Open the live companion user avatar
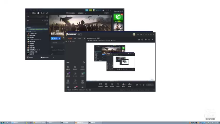 click(x=134, y=34)
